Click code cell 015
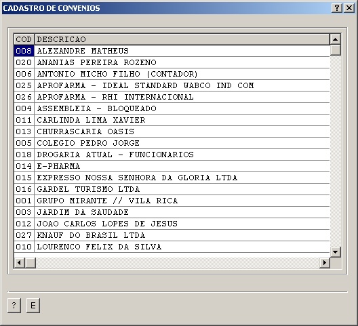 pyautogui.click(x=24, y=178)
